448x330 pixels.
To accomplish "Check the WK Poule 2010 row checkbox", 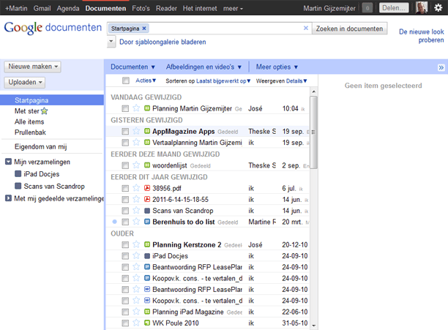I will [125, 323].
